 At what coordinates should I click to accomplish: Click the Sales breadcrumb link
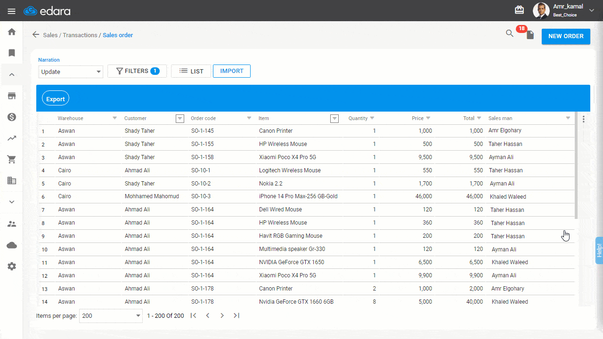(x=50, y=35)
